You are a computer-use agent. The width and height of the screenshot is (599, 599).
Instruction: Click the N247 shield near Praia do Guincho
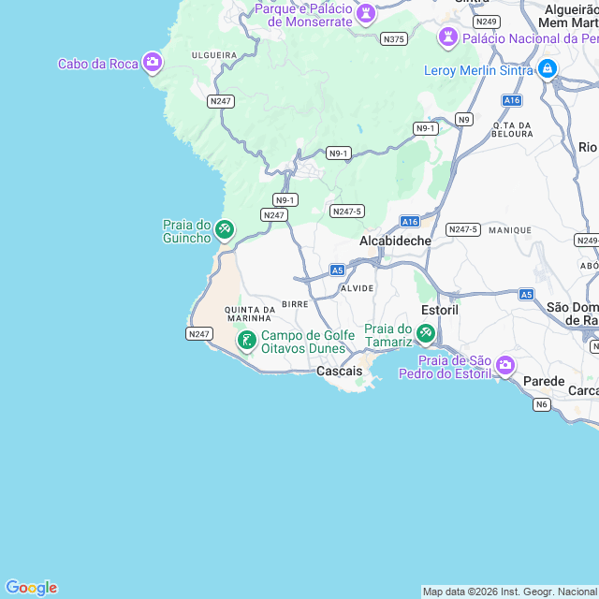click(274, 215)
